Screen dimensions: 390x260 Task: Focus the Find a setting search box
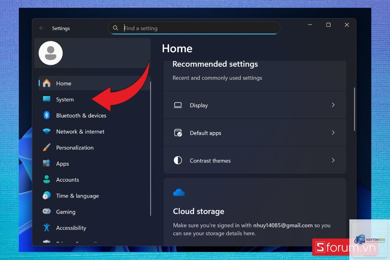tap(194, 28)
